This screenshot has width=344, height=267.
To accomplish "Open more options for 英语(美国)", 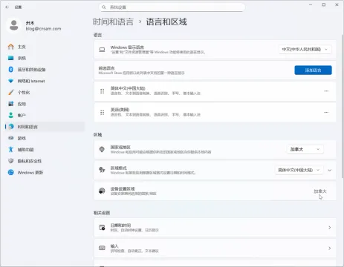I will pyautogui.click(x=326, y=112).
